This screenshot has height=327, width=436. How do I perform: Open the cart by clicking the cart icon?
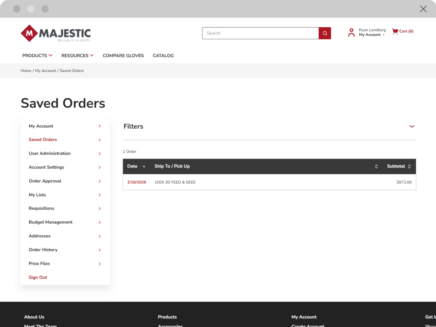(x=395, y=31)
